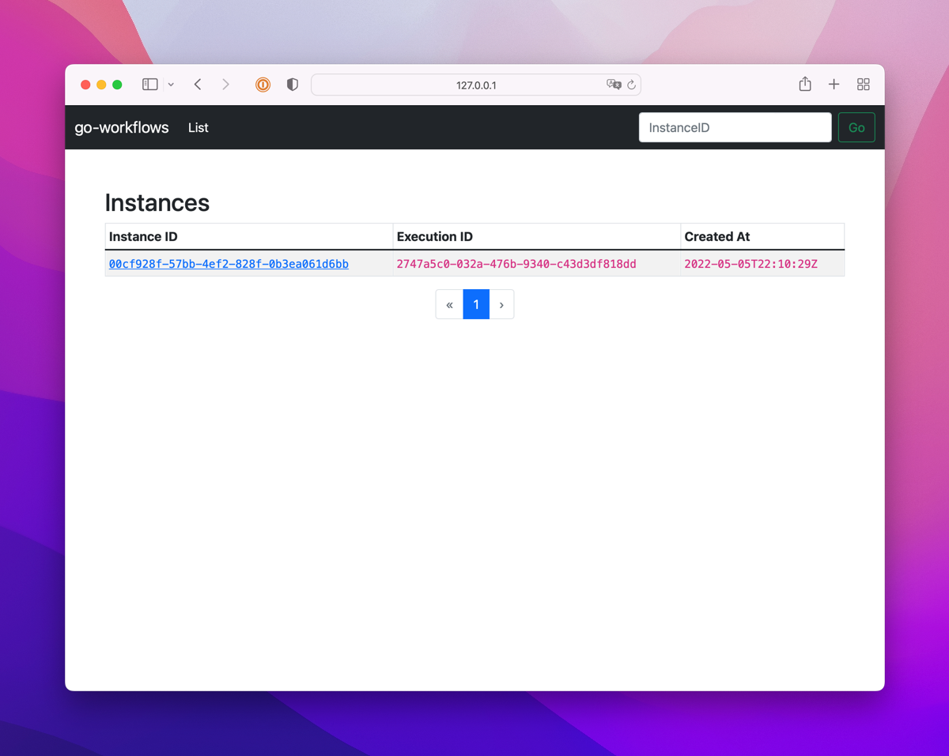
Task: Select pagination page 1
Action: 476,304
